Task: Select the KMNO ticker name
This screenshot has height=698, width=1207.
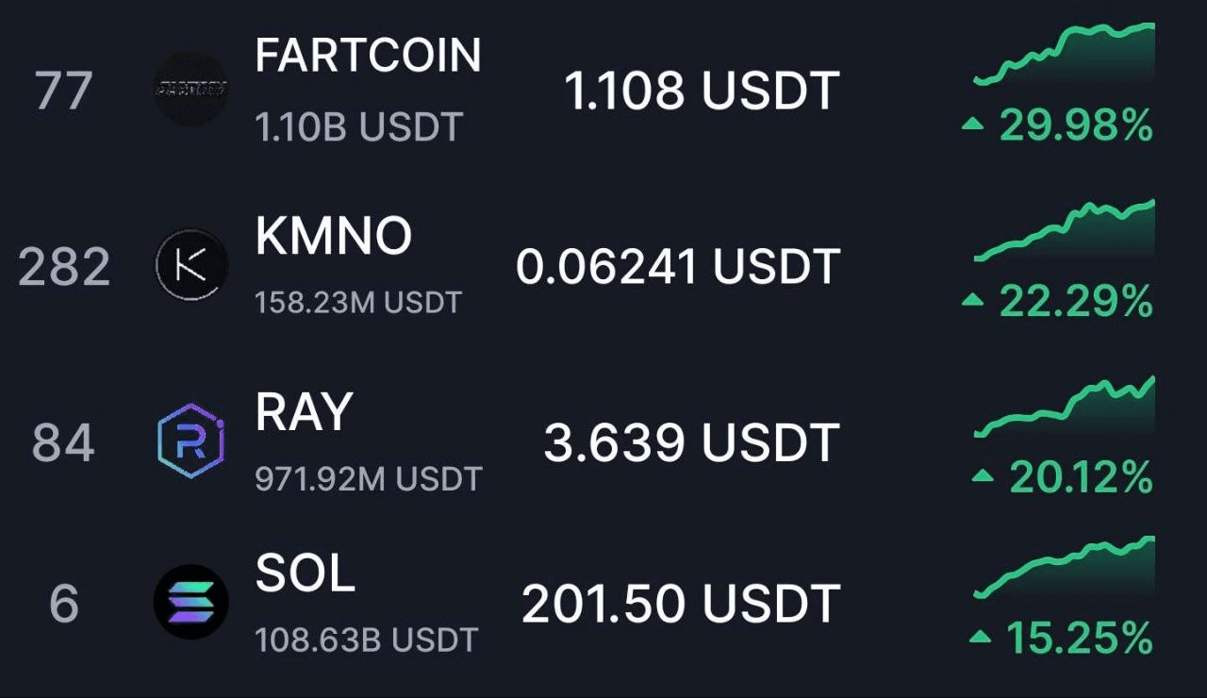Action: (x=334, y=236)
